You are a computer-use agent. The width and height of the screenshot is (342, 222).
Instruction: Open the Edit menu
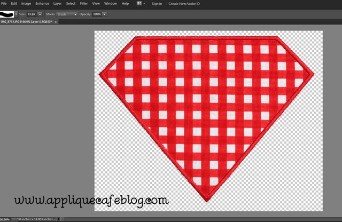[x=14, y=4]
